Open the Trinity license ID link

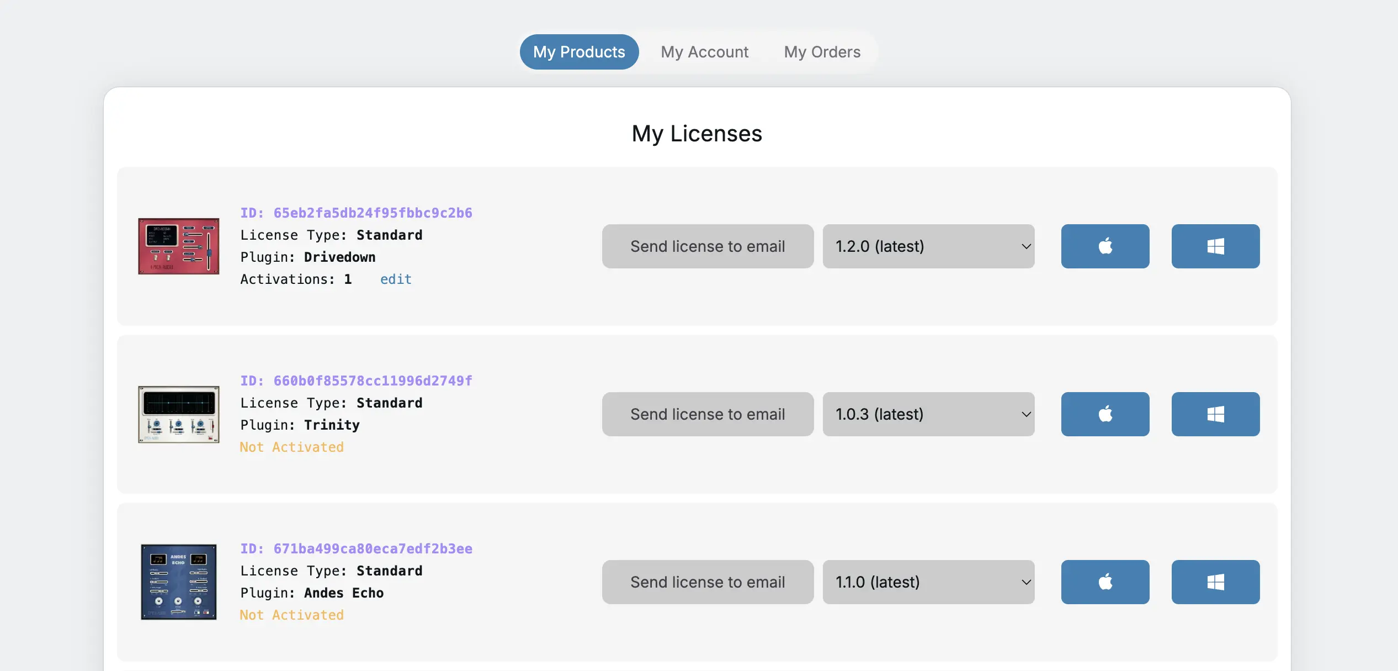356,380
